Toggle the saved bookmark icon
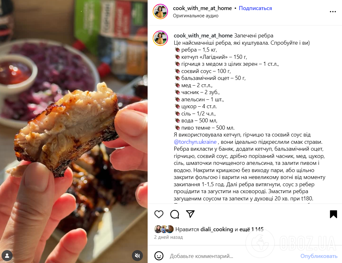This screenshot has height=263, width=342. 333,214
